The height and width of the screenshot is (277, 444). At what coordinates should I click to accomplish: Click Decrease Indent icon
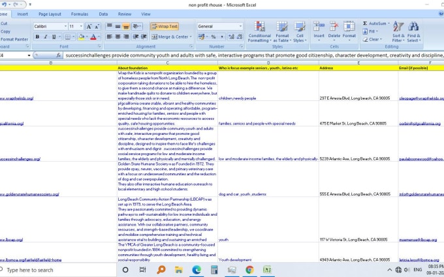point(136,36)
